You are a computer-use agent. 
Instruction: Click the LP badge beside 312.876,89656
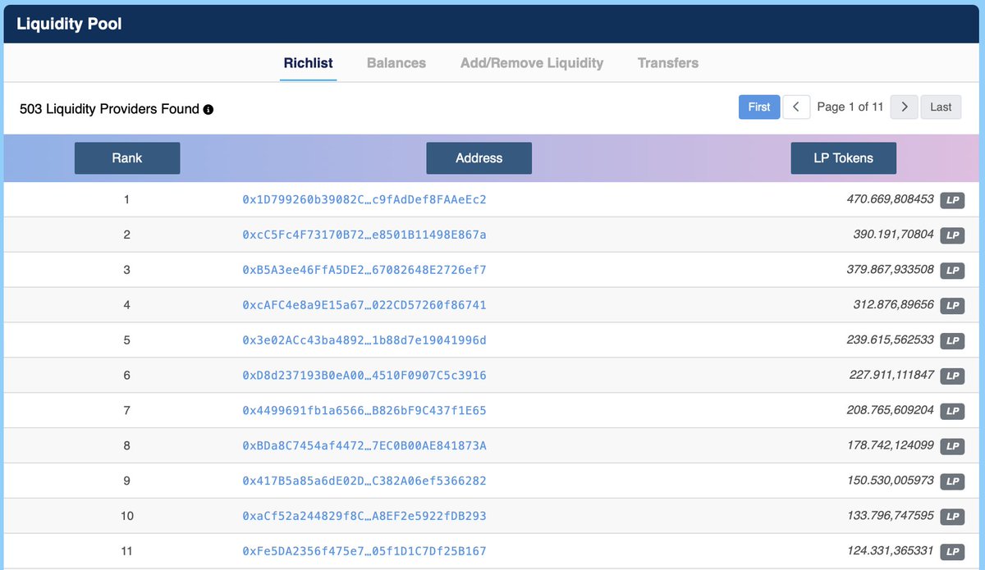click(x=952, y=305)
